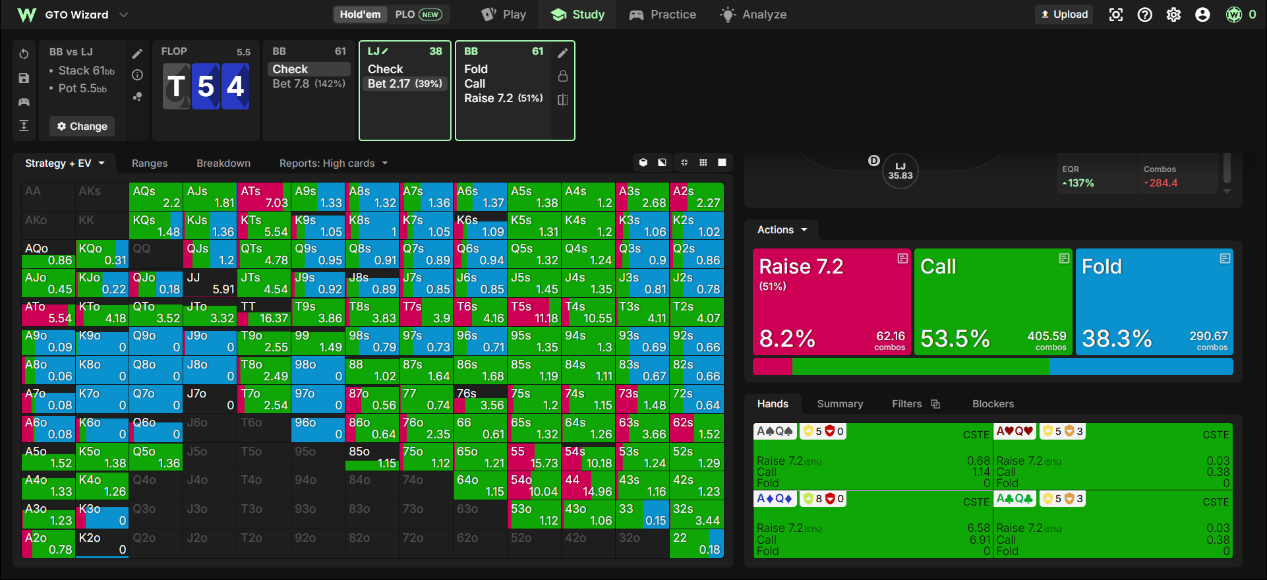Click the half-shaded square icon above the matrix
Image resolution: width=1267 pixels, height=580 pixels.
click(x=662, y=163)
